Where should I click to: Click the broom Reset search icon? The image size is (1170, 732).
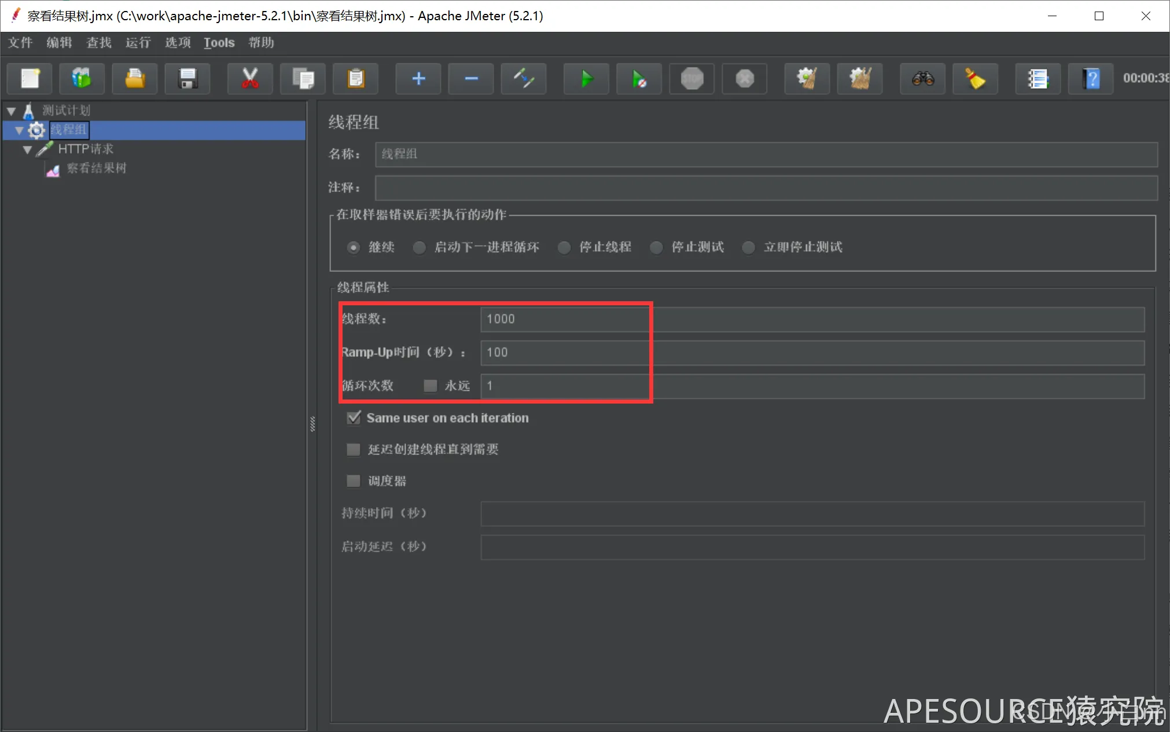[975, 79]
